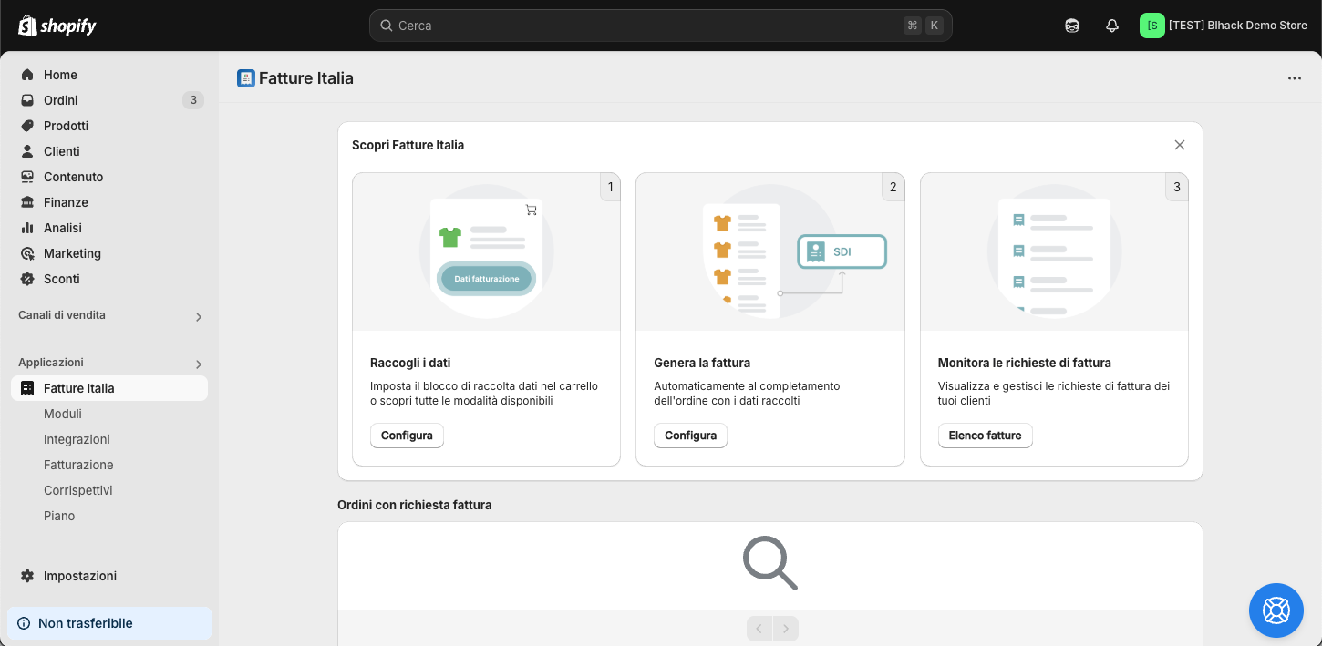Open the Blhack Demo Store account avatar
1322x646 pixels.
(1152, 26)
